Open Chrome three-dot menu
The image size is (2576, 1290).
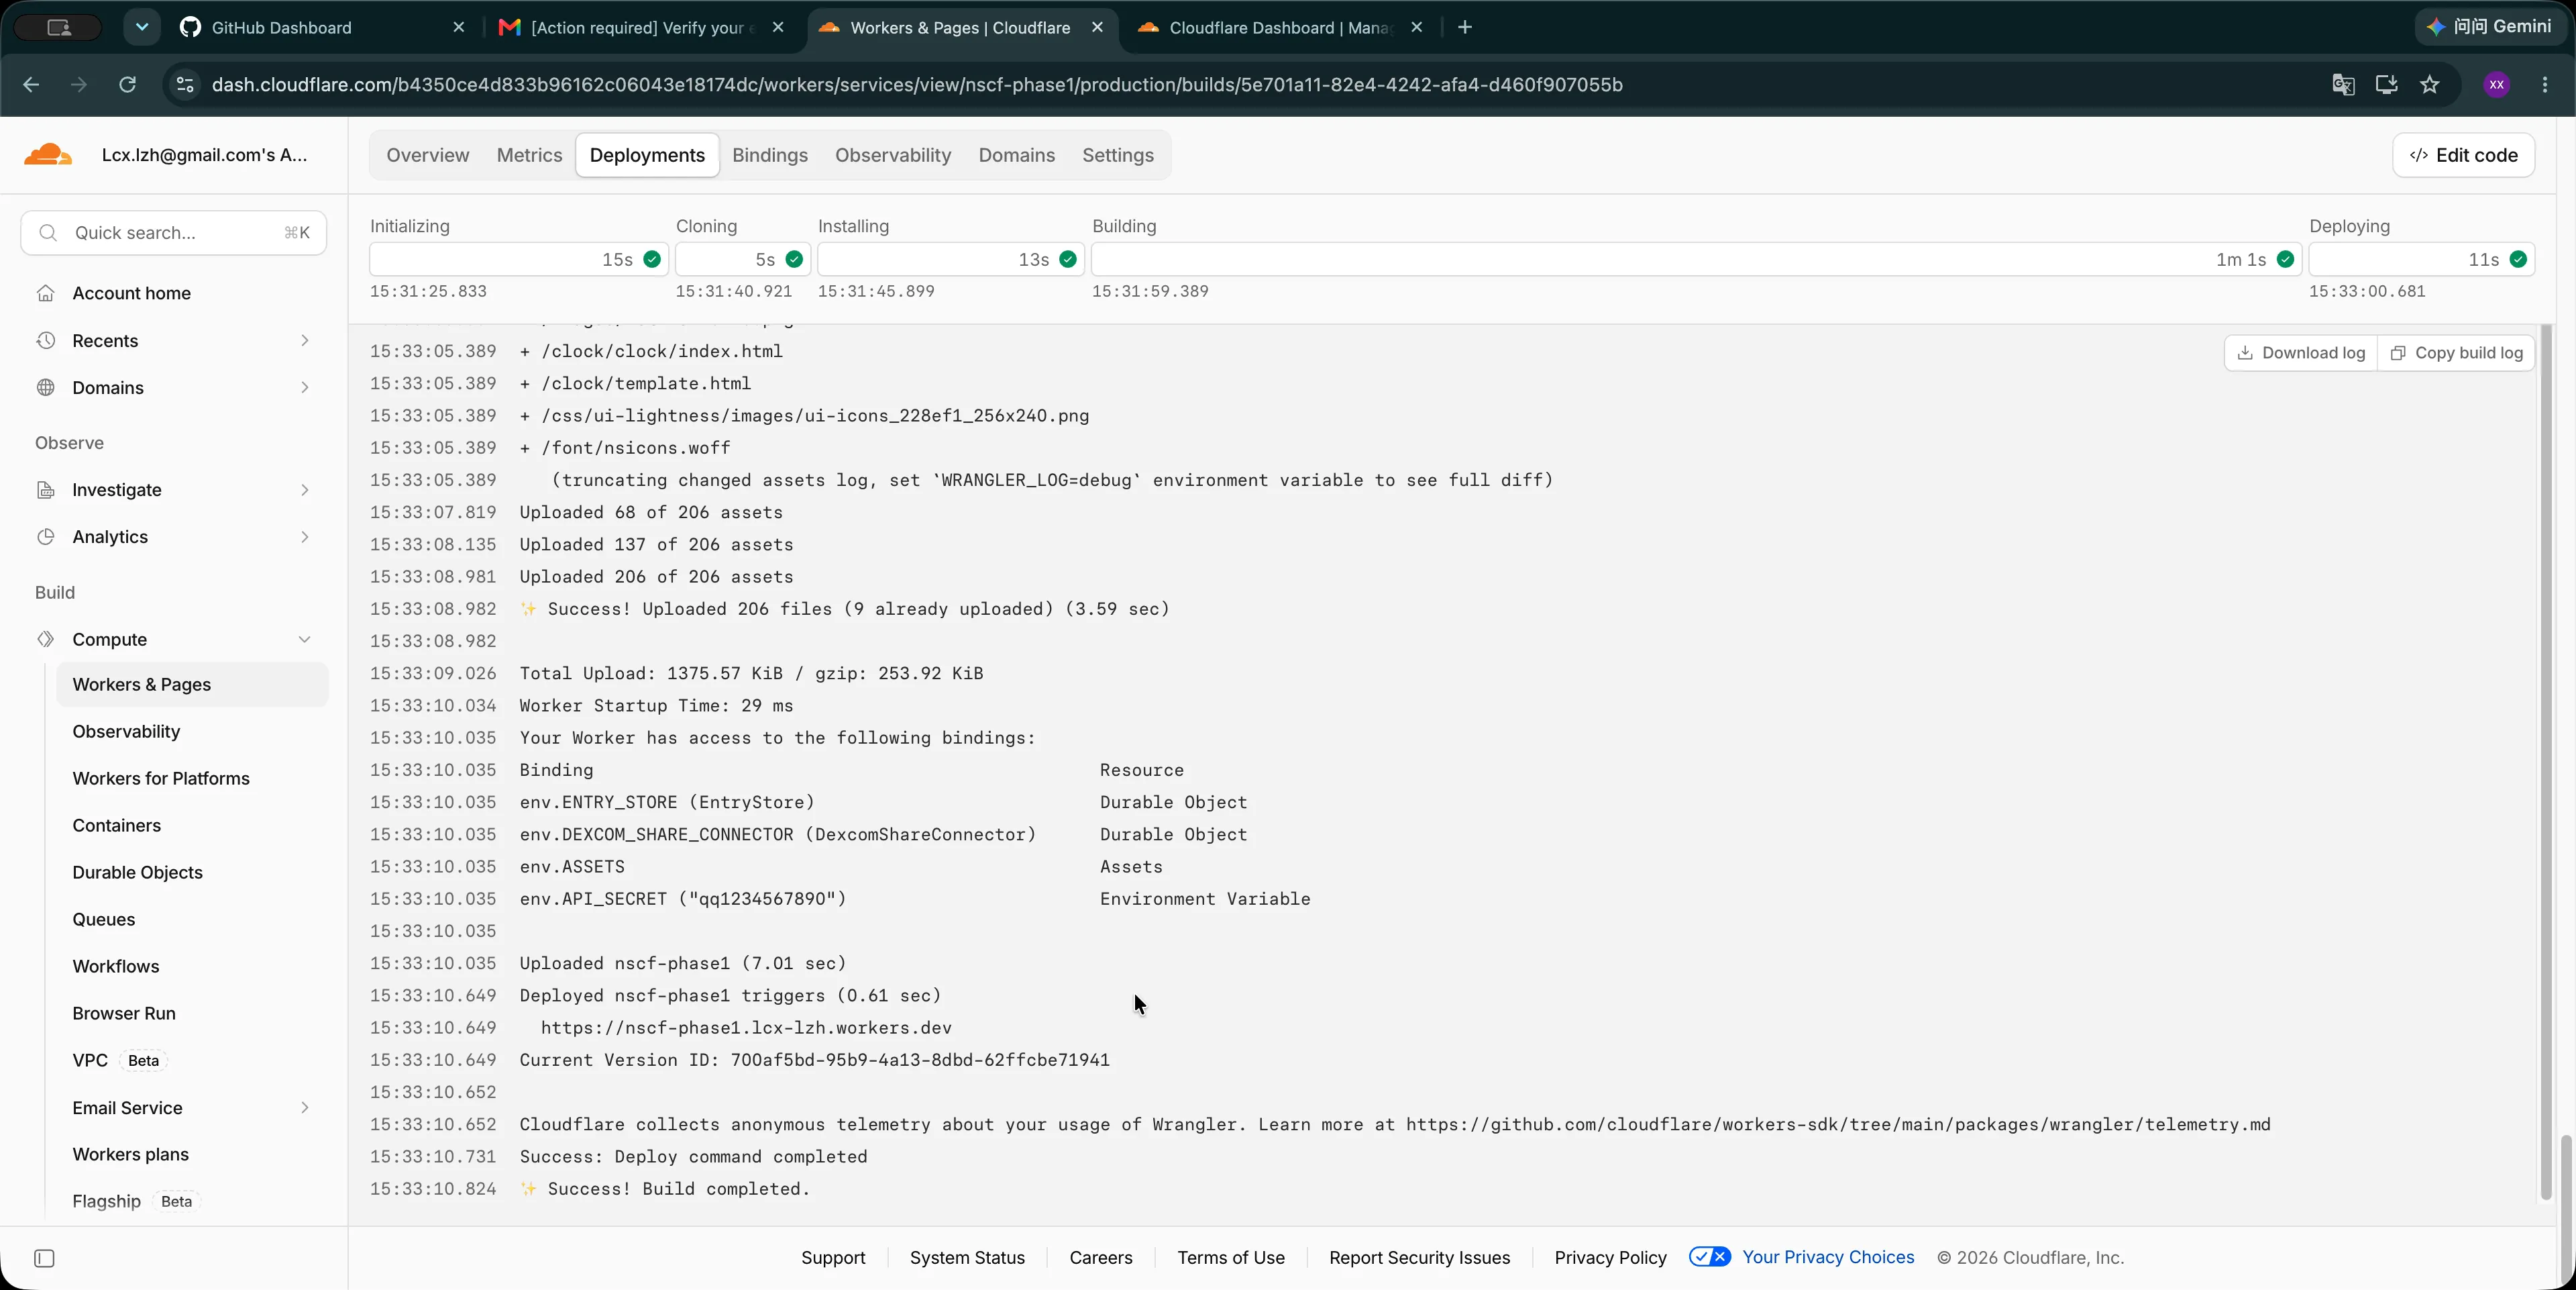pyautogui.click(x=2545, y=85)
